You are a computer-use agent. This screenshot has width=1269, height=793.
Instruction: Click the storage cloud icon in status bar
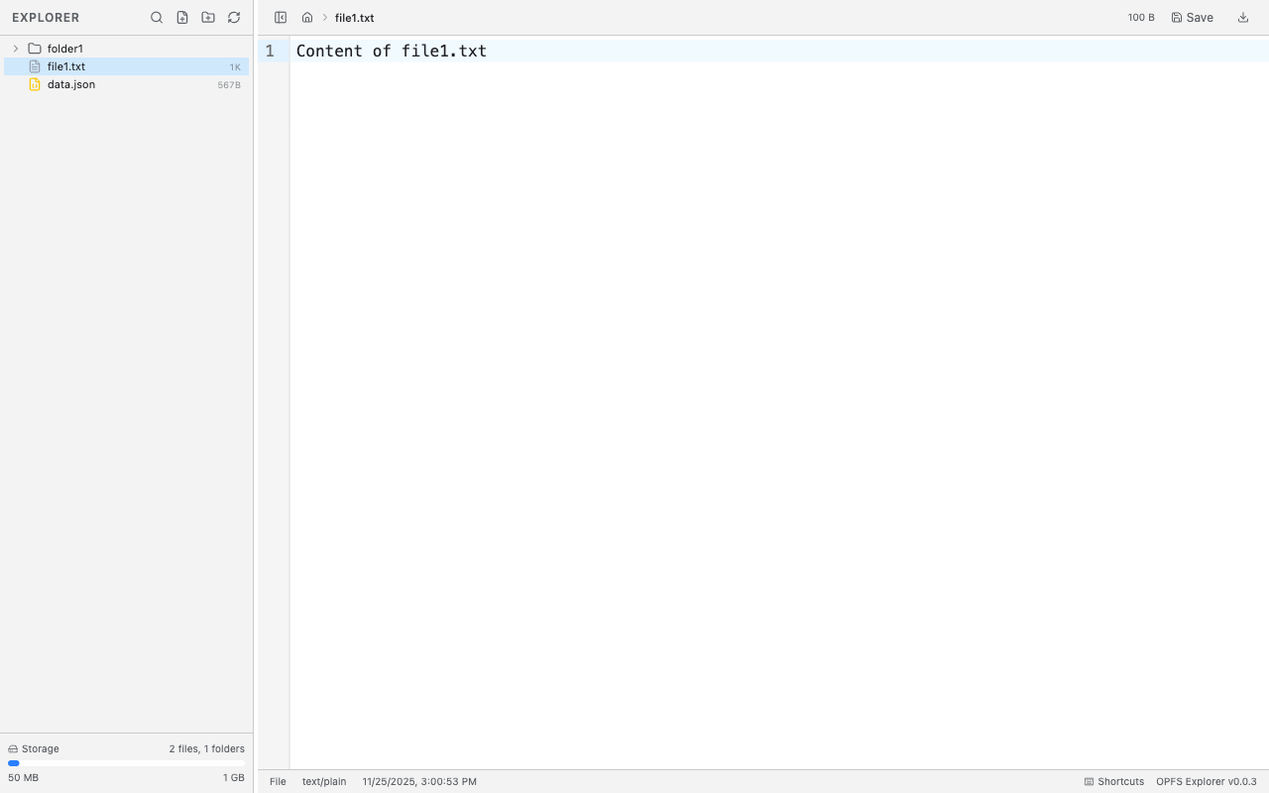coord(10,748)
